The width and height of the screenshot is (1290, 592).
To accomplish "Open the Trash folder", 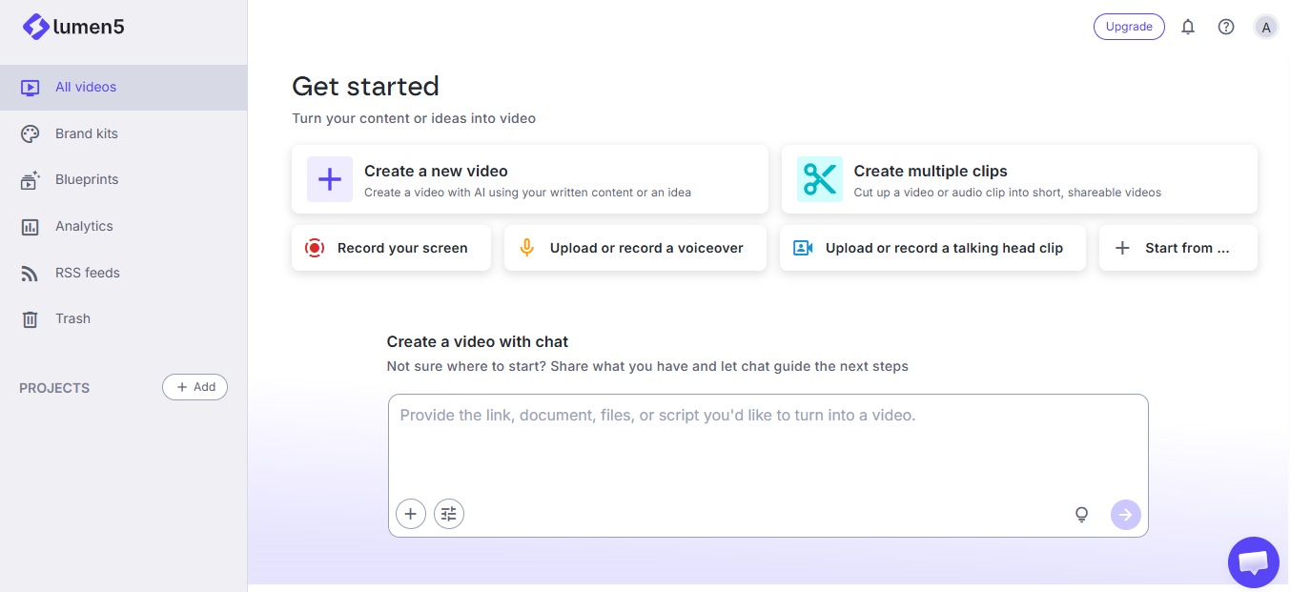I will tap(123, 318).
